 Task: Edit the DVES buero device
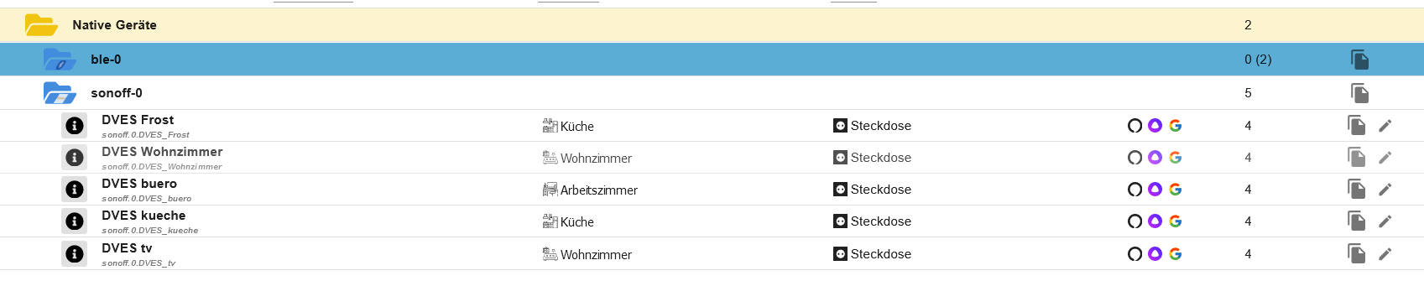(x=1385, y=190)
